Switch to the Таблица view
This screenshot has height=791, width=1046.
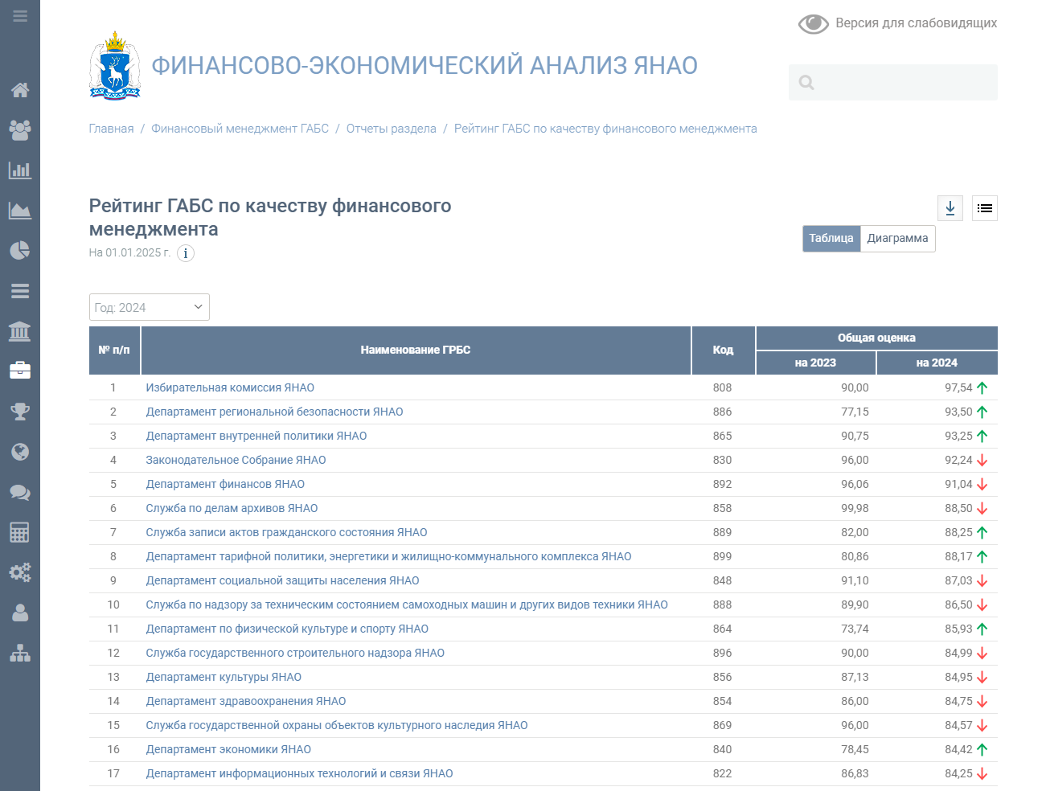pos(831,239)
